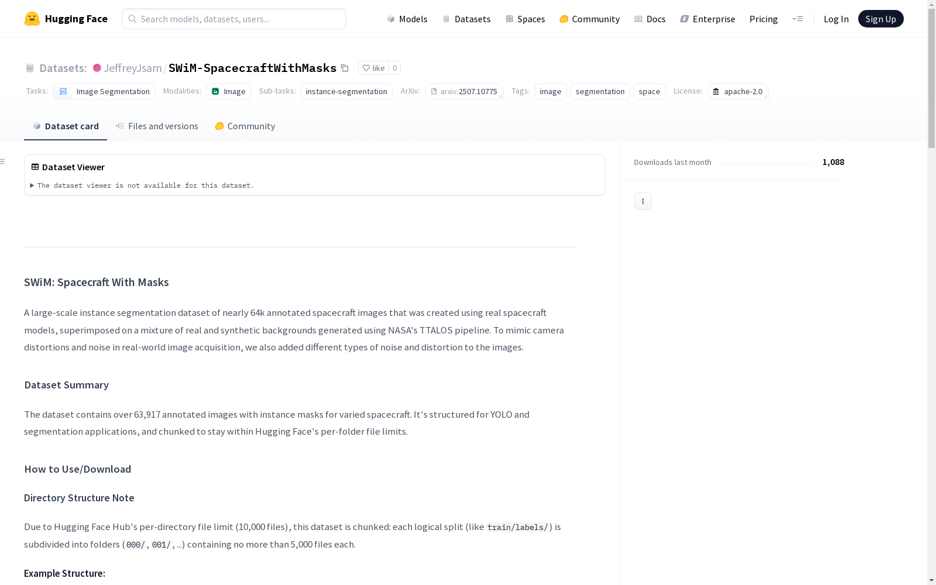Image resolution: width=936 pixels, height=585 pixels.
Task: Click the Datasets breadcrumb icon
Action: point(30,68)
